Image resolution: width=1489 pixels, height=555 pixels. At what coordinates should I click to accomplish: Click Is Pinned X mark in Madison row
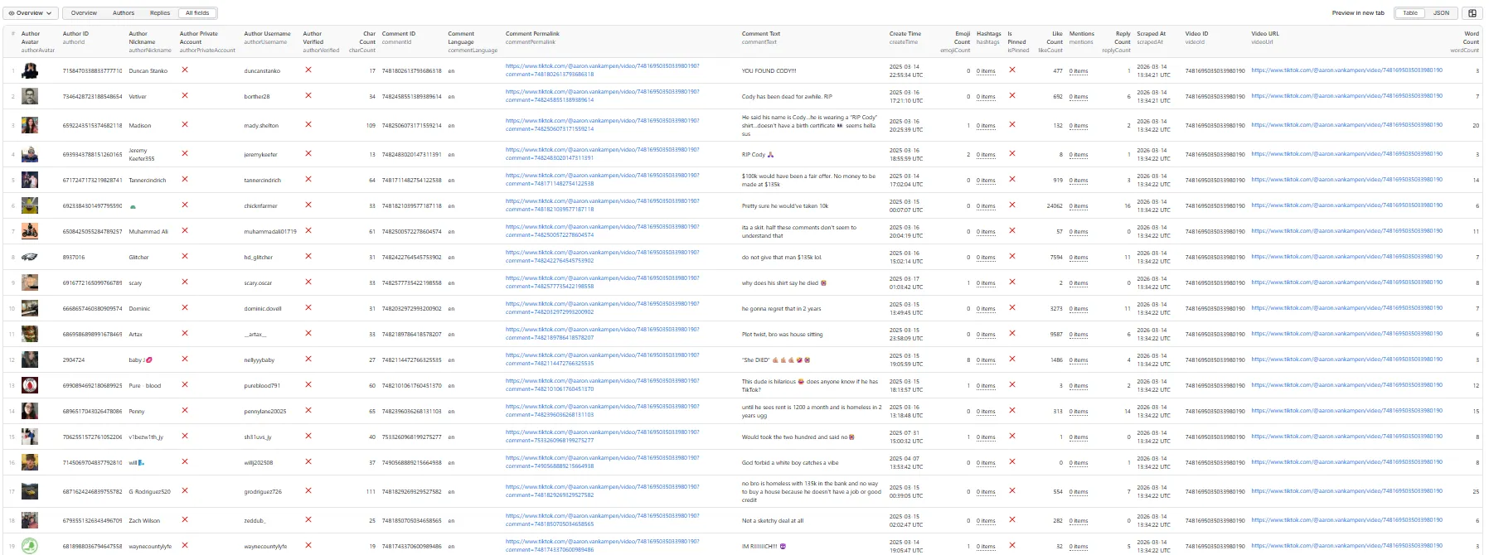pos(1012,124)
